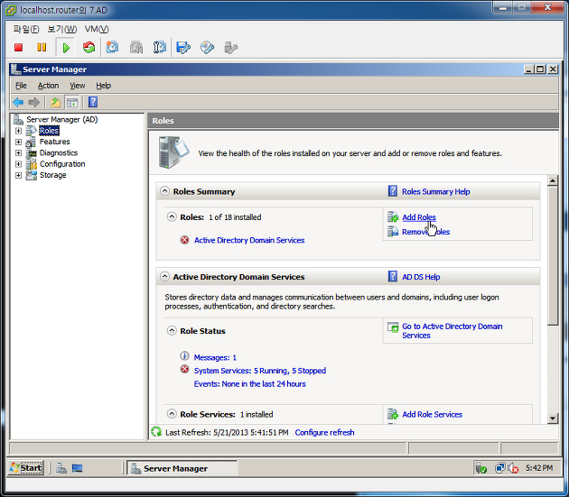Open the Roles Summary Help link
Viewport: 569px width, 497px height.
click(x=436, y=191)
